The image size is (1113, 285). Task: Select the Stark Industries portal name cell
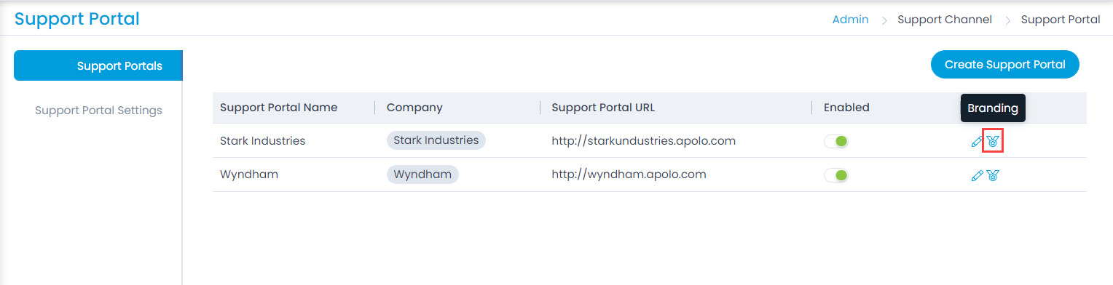coord(262,141)
